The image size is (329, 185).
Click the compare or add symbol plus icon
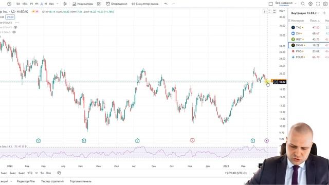[9, 4]
